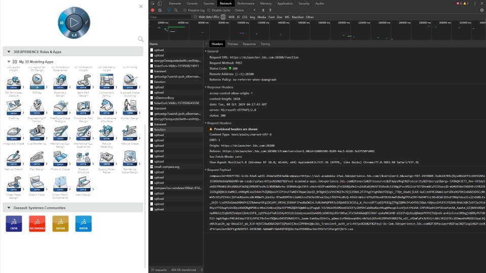Open the Bent Part Design app

click(x=84, y=82)
